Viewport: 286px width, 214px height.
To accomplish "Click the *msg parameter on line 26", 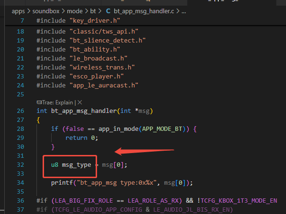I will click(x=142, y=111).
